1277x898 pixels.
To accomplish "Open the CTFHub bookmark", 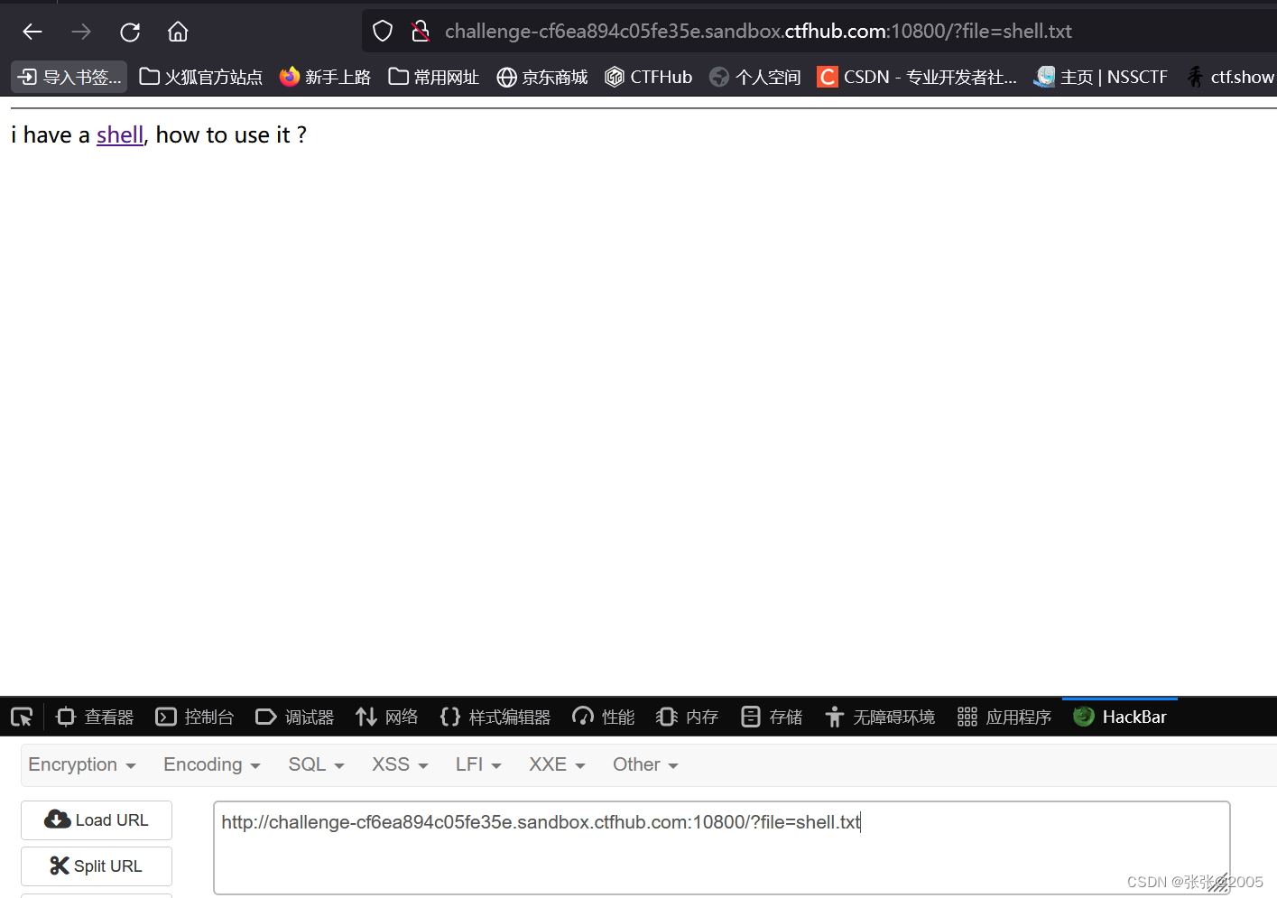I will click(648, 77).
